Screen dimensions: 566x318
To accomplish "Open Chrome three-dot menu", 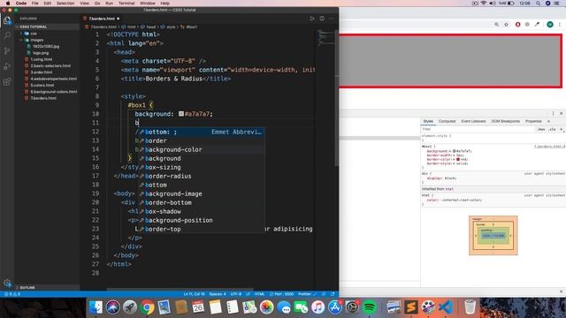I will pyautogui.click(x=560, y=25).
